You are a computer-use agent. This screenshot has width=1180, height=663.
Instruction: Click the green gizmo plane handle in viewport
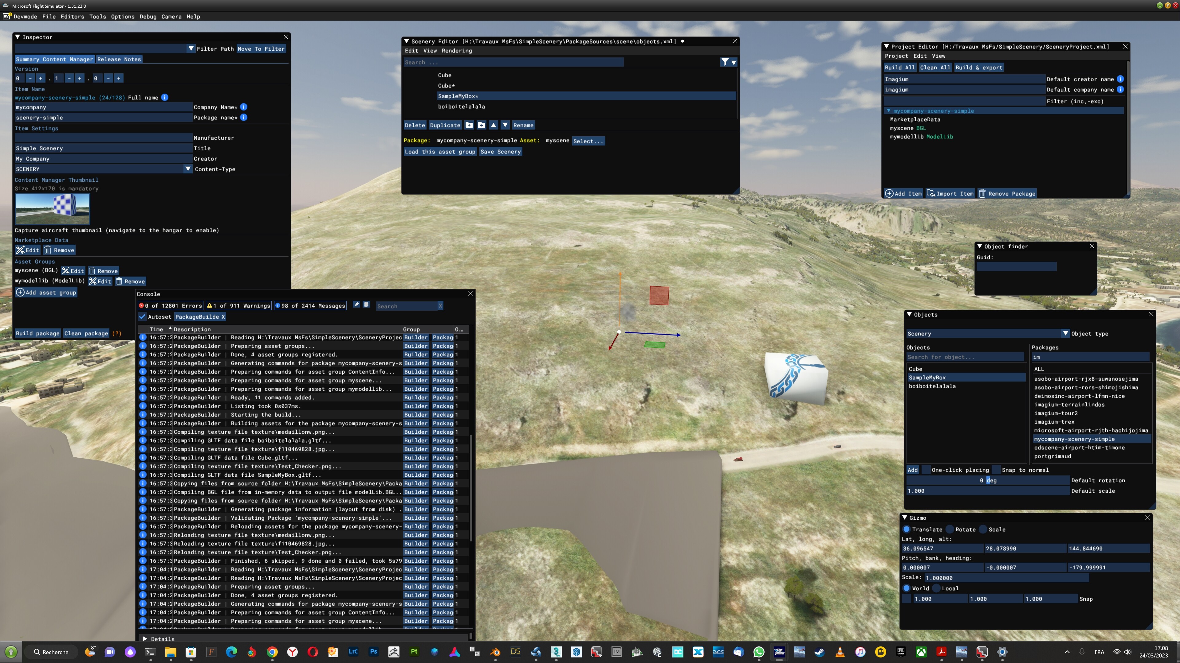point(655,344)
